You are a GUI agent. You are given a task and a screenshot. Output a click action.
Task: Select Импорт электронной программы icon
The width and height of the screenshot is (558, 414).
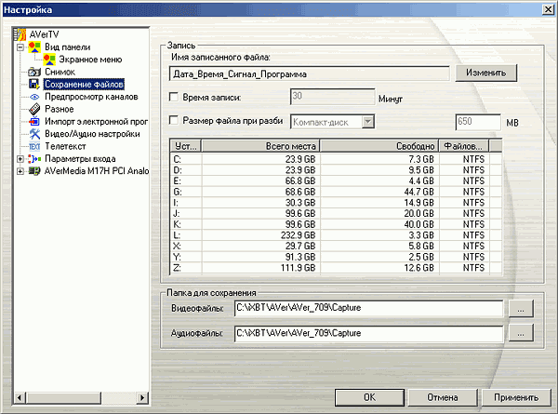34,121
